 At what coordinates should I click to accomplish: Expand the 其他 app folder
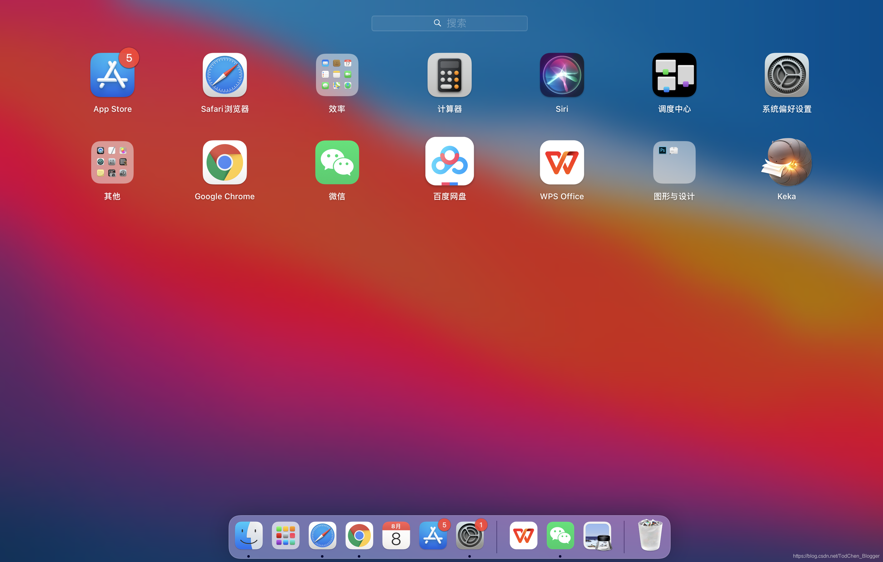point(112,162)
